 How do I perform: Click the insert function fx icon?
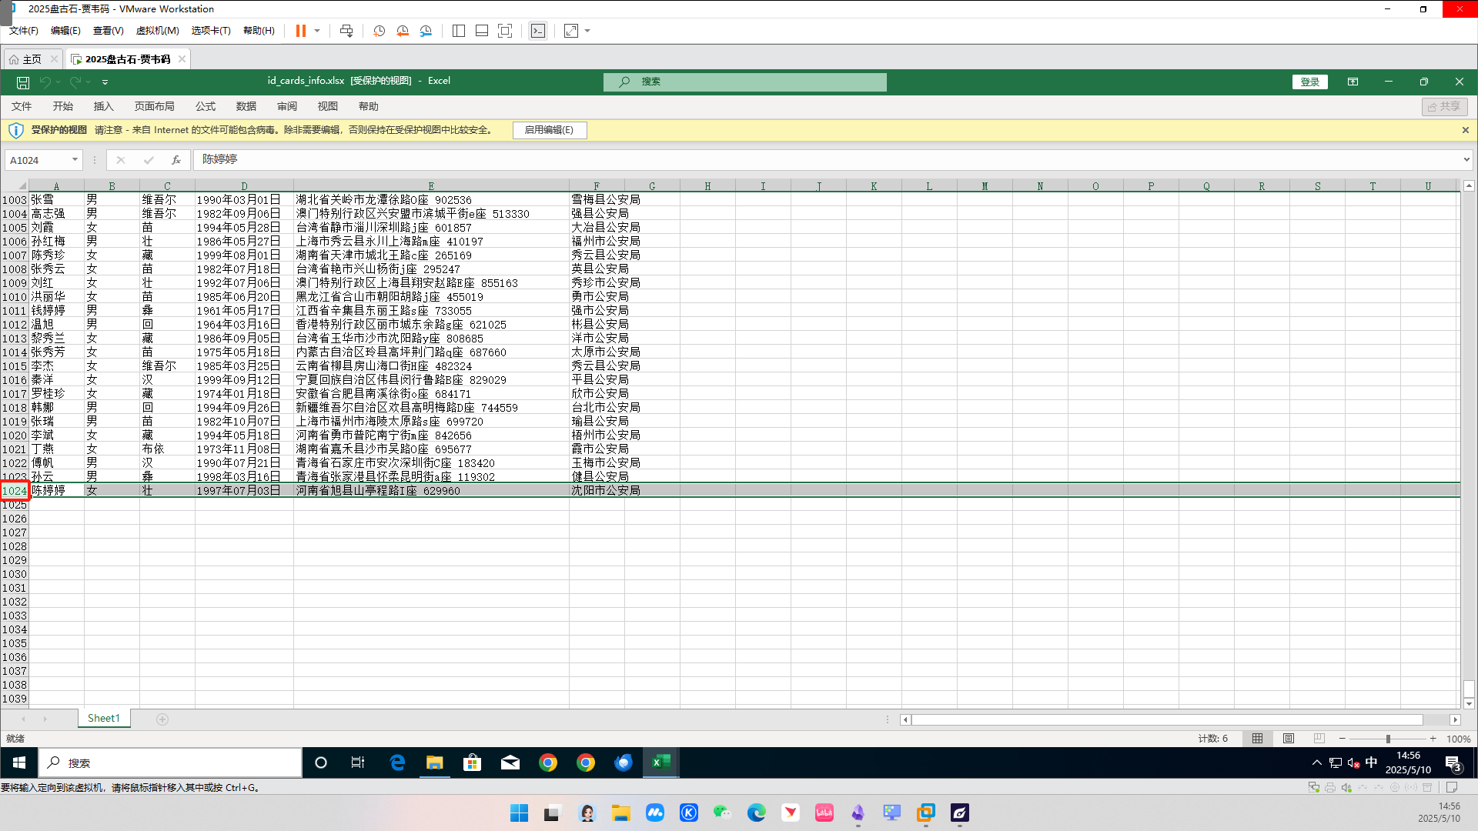tap(176, 160)
